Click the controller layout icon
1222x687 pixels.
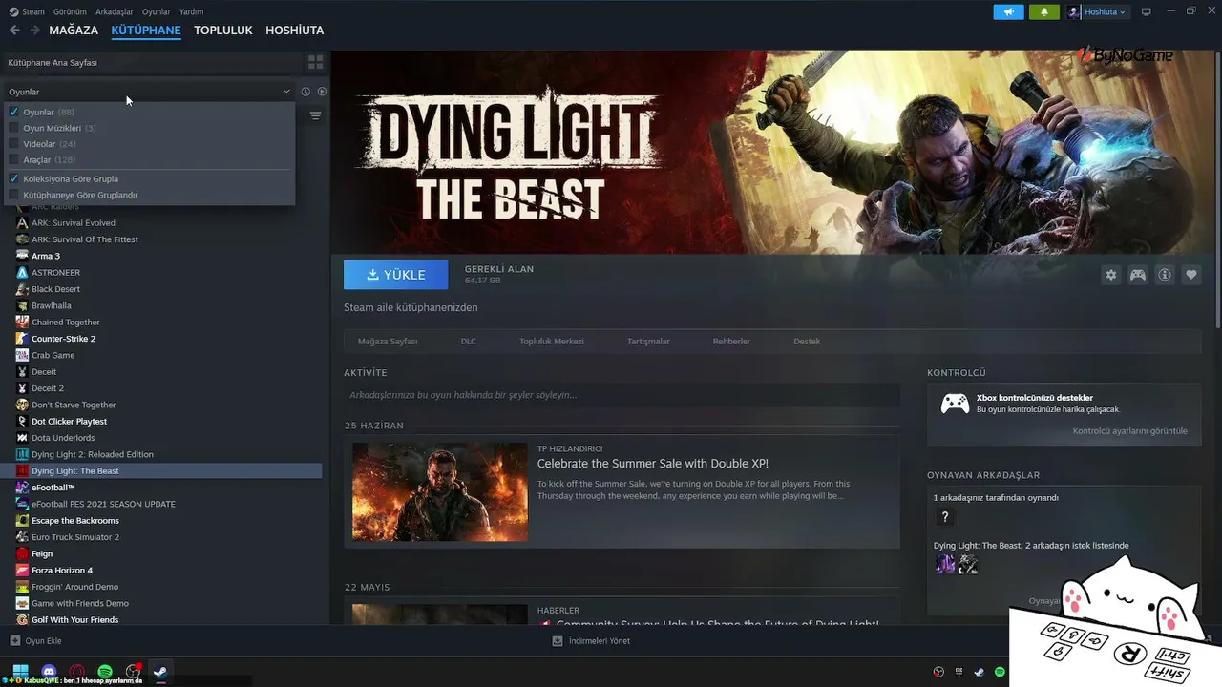click(1138, 275)
